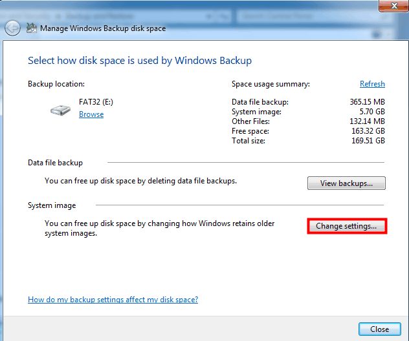Open the Browse link under FAT32 (E:)
409x341 pixels.
coord(91,114)
